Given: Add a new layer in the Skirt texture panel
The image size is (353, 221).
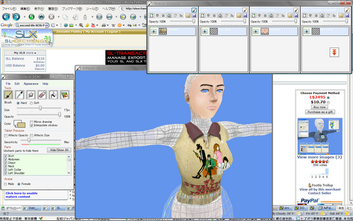Looking at the screenshot, I should click(x=304, y=15).
